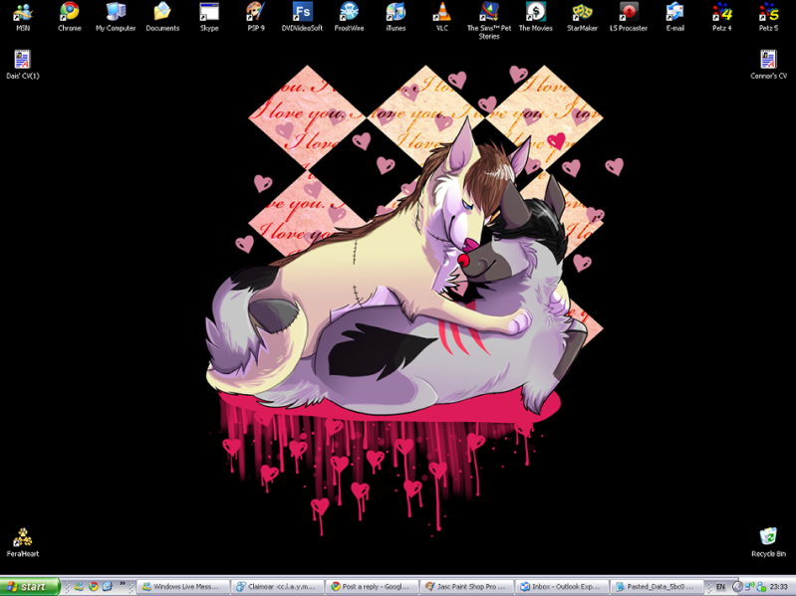Select the StarMaker desktop icon
Image resolution: width=796 pixels, height=596 pixels.
click(582, 16)
